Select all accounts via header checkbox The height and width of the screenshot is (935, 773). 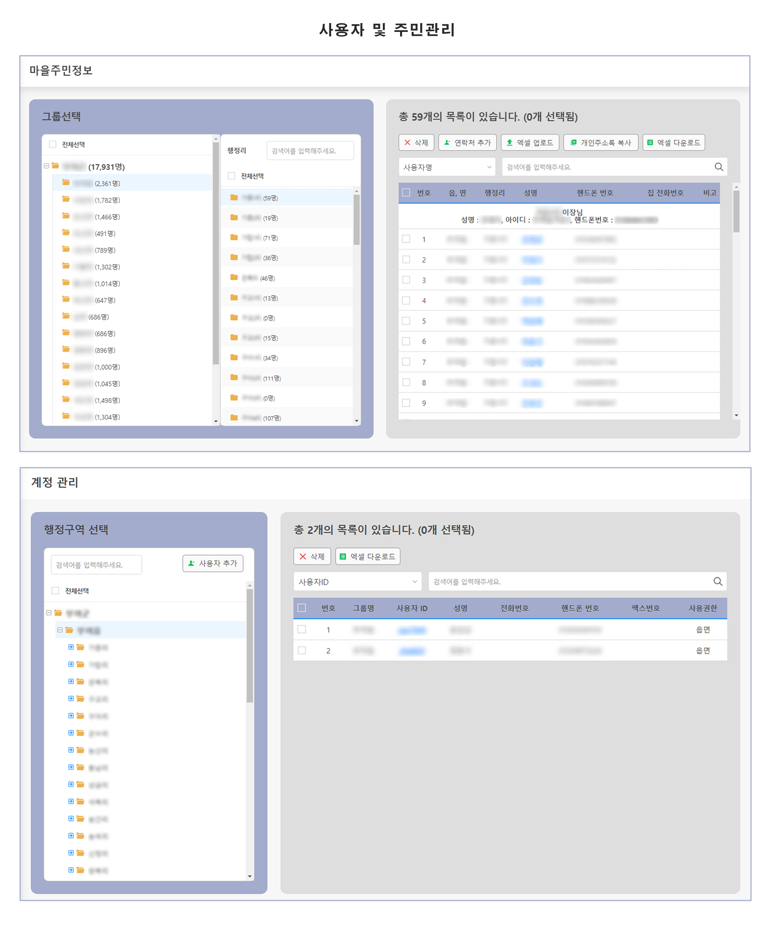tap(302, 608)
